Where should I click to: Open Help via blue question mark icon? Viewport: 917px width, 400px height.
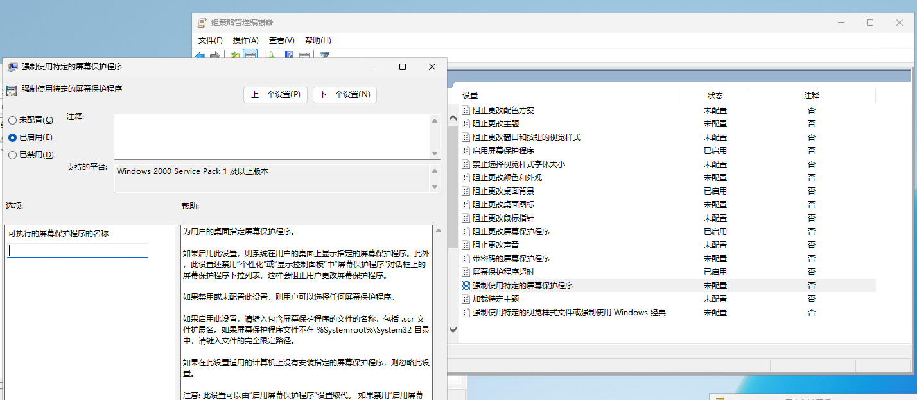coord(289,57)
